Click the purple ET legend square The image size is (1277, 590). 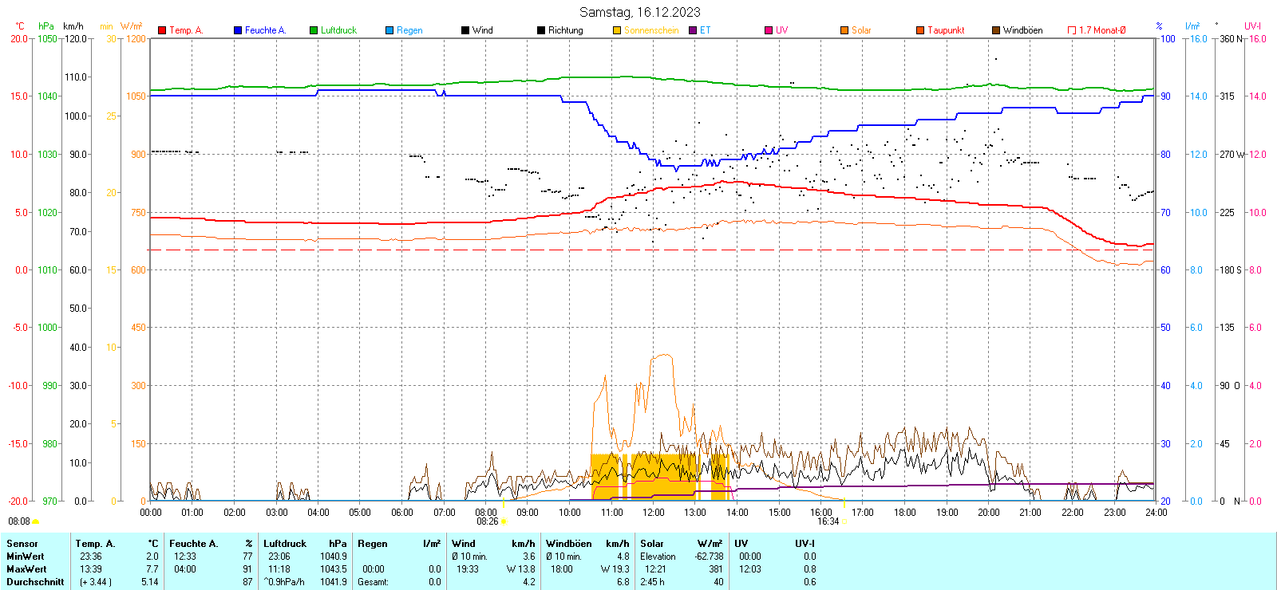[693, 30]
